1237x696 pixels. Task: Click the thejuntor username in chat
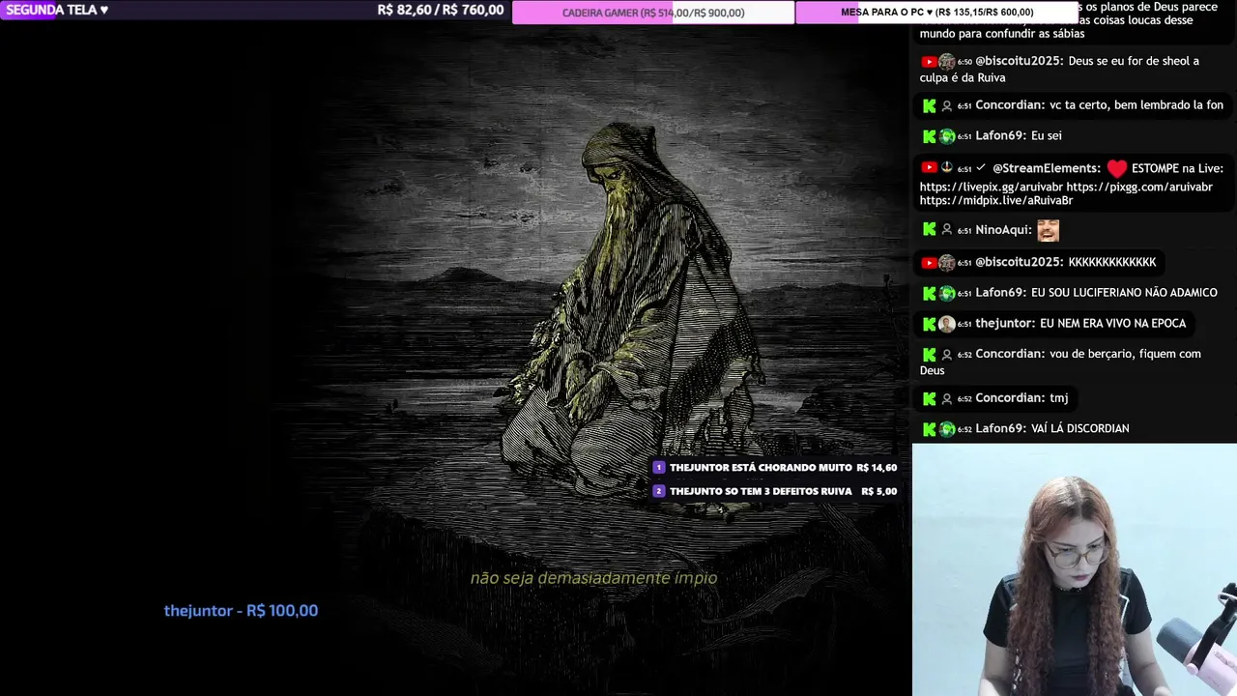click(x=1005, y=324)
